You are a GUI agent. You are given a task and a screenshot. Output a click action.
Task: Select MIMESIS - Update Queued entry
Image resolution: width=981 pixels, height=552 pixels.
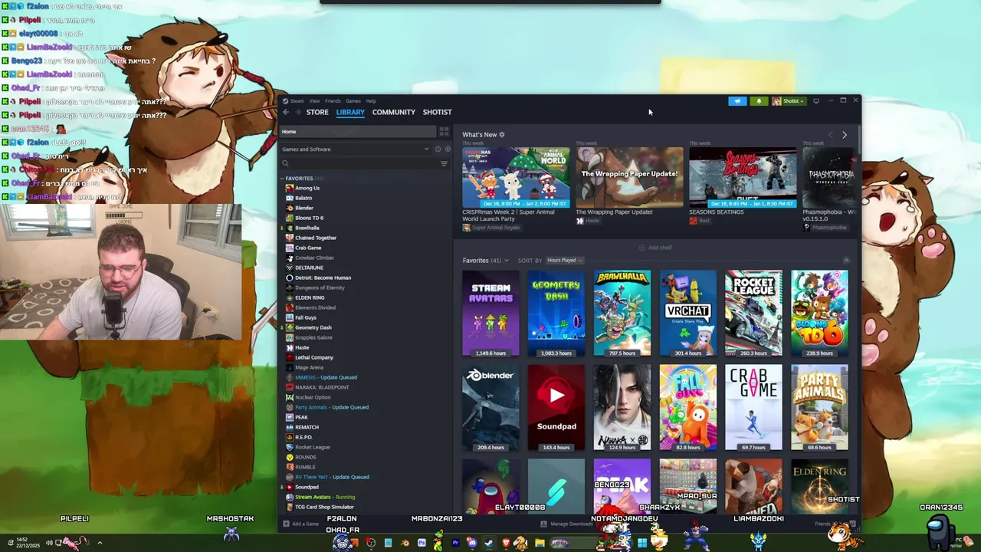pyautogui.click(x=326, y=377)
